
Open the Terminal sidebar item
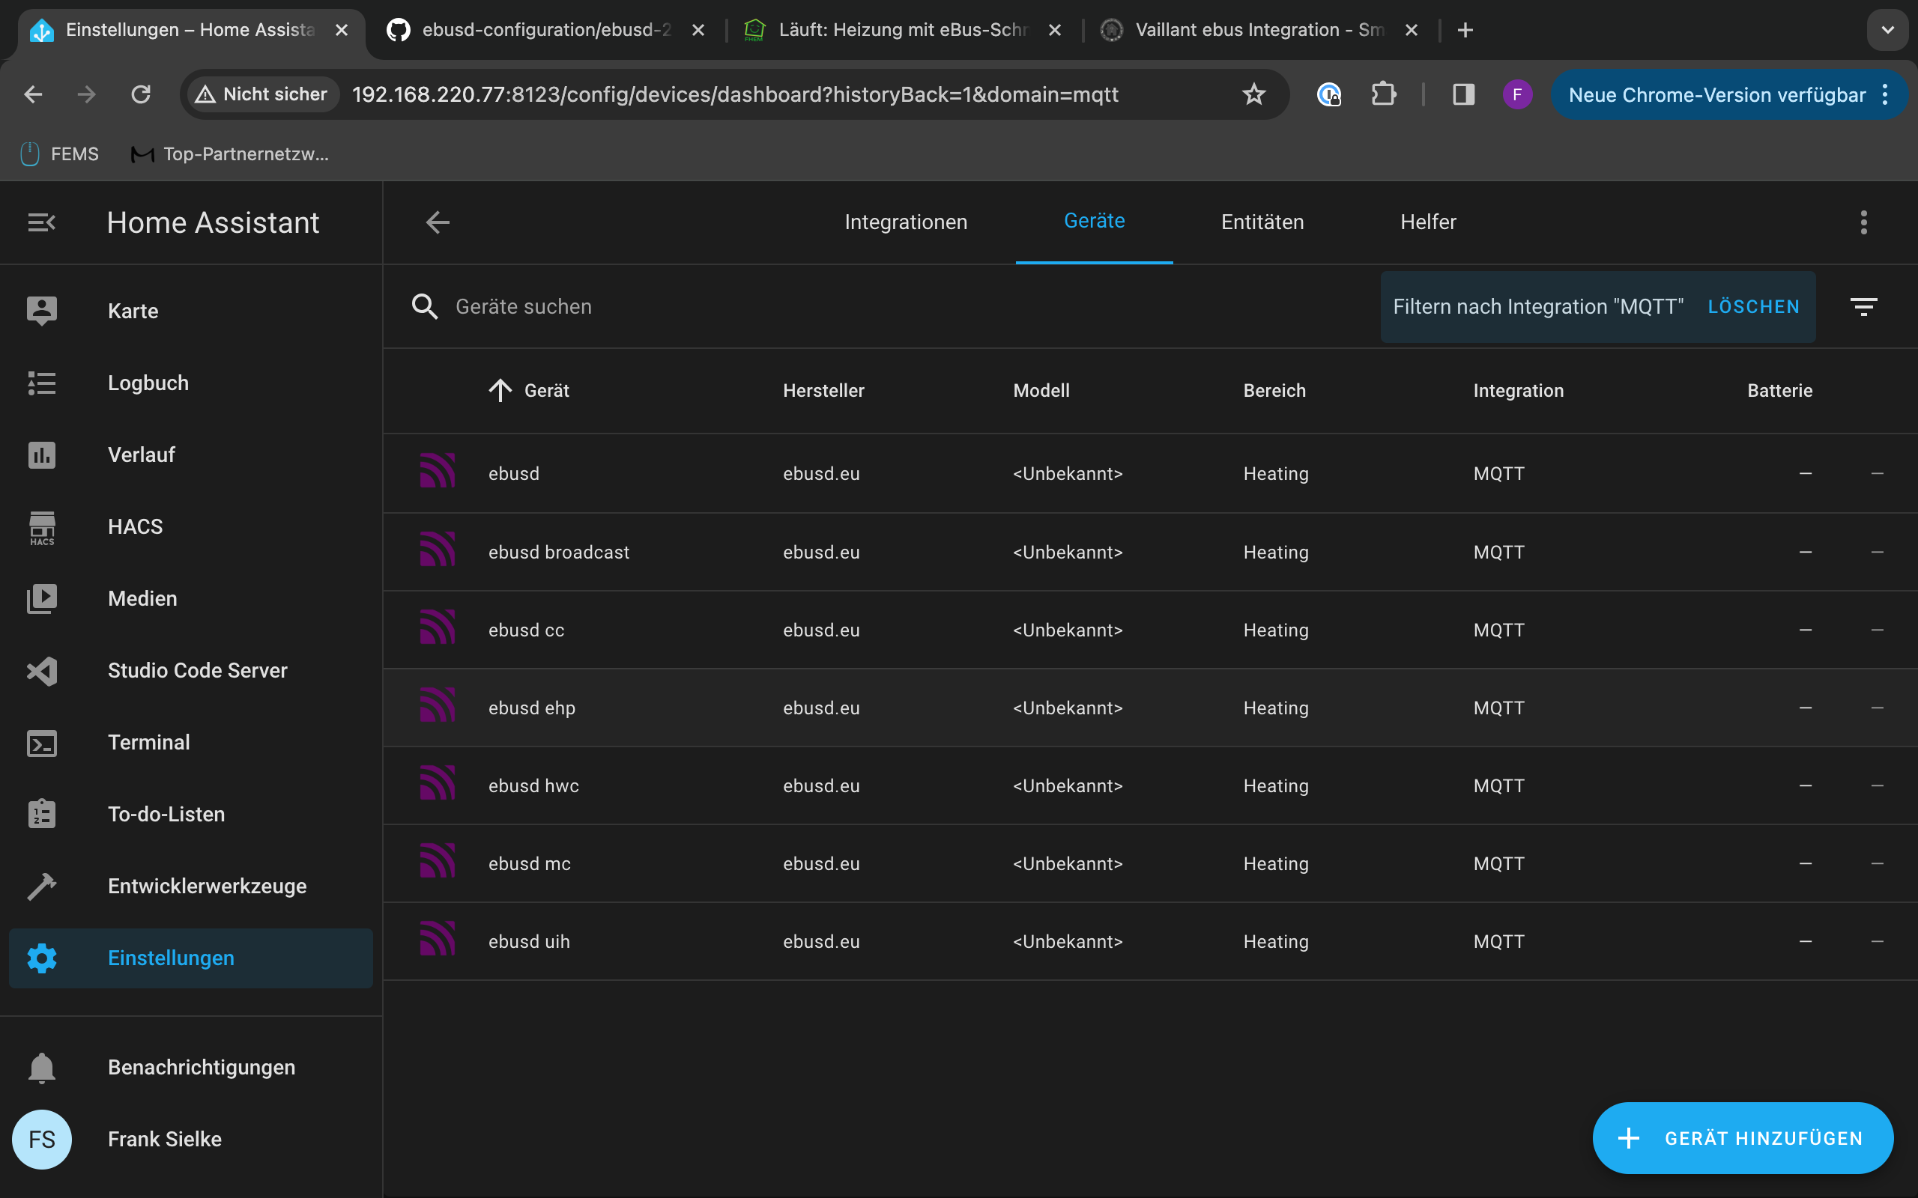[148, 743]
